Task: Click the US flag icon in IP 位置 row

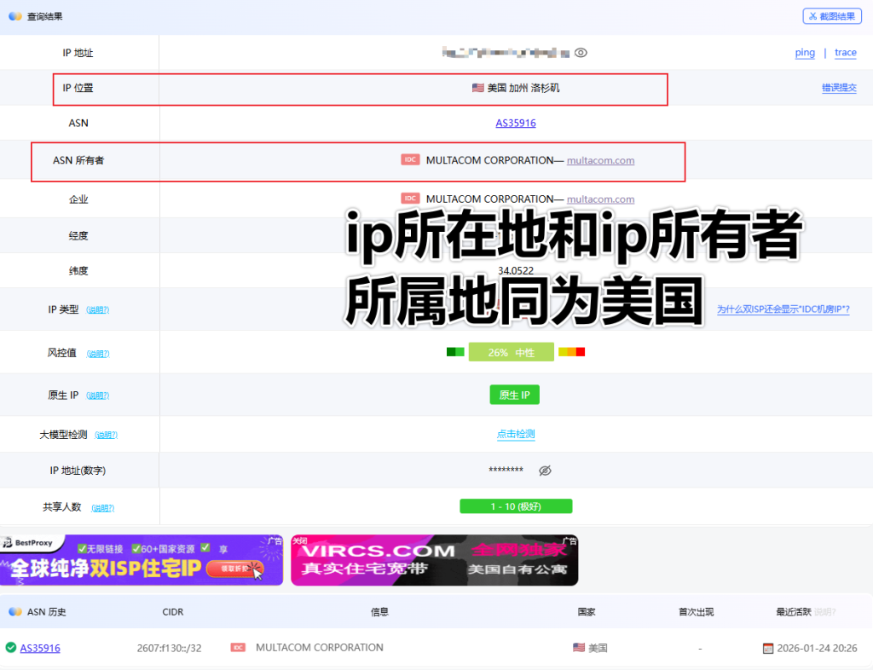Action: (x=477, y=88)
